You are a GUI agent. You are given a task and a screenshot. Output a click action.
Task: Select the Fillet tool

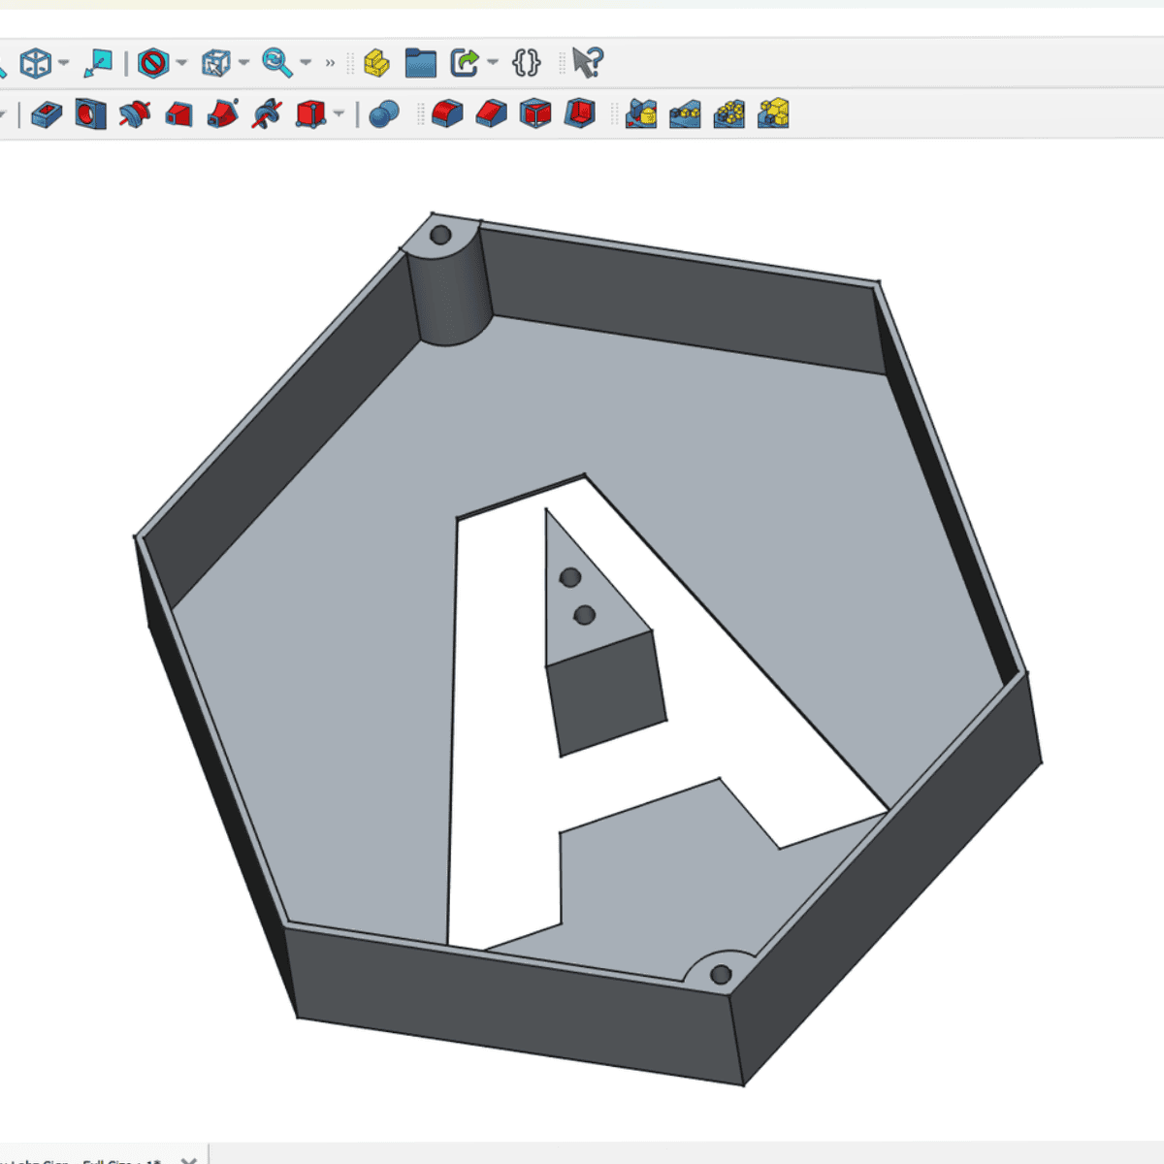pyautogui.click(x=446, y=114)
